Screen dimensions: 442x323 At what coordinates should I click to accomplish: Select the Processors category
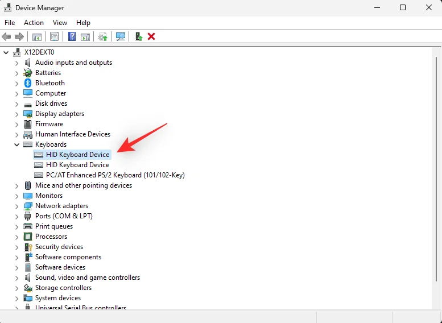coord(51,237)
